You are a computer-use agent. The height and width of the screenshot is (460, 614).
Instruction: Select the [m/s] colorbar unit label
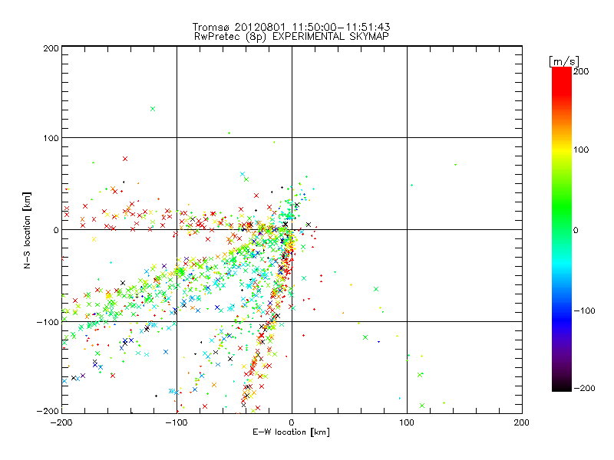(563, 60)
